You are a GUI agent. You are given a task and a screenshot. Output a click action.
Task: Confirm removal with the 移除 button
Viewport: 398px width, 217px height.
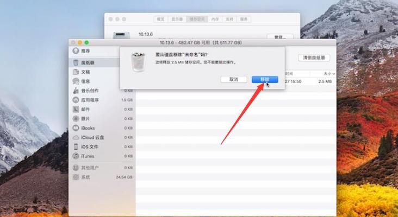[265, 80]
